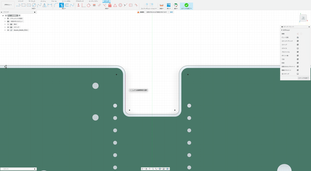The image size is (311, 171).
Task: Select the Fix/Unfix lock constraint
Action: pyautogui.click(x=110, y=5)
